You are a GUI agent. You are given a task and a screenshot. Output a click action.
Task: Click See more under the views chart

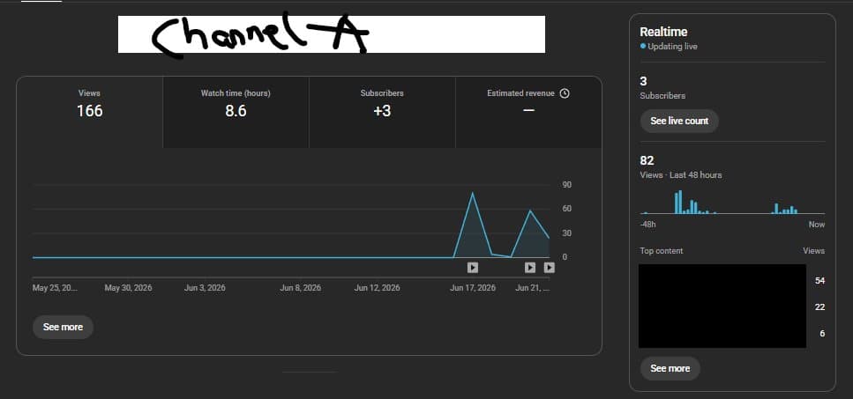click(64, 328)
